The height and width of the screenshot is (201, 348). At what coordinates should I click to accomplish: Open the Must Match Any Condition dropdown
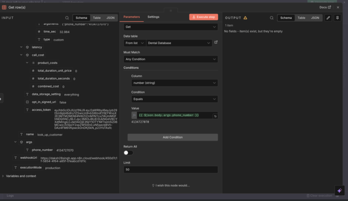[171, 59]
